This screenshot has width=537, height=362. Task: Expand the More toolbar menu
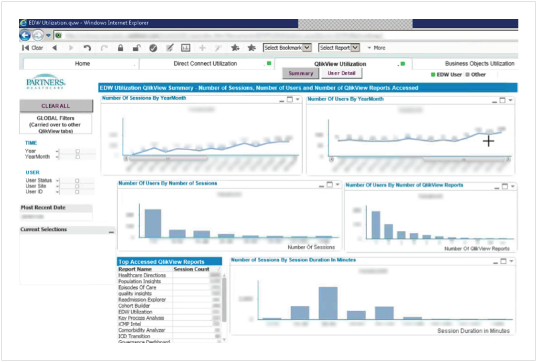377,48
